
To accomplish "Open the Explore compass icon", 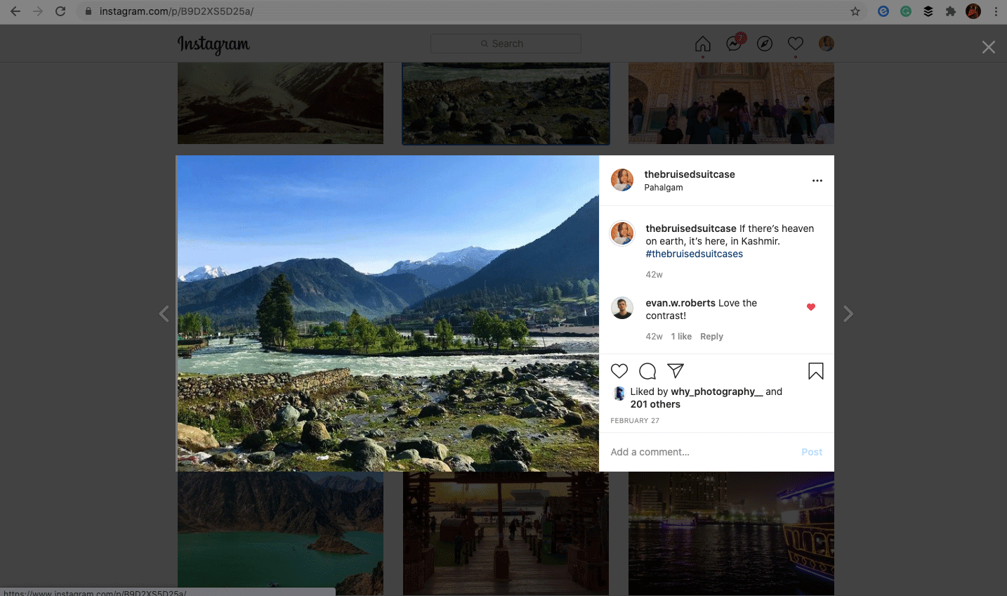I will [765, 44].
